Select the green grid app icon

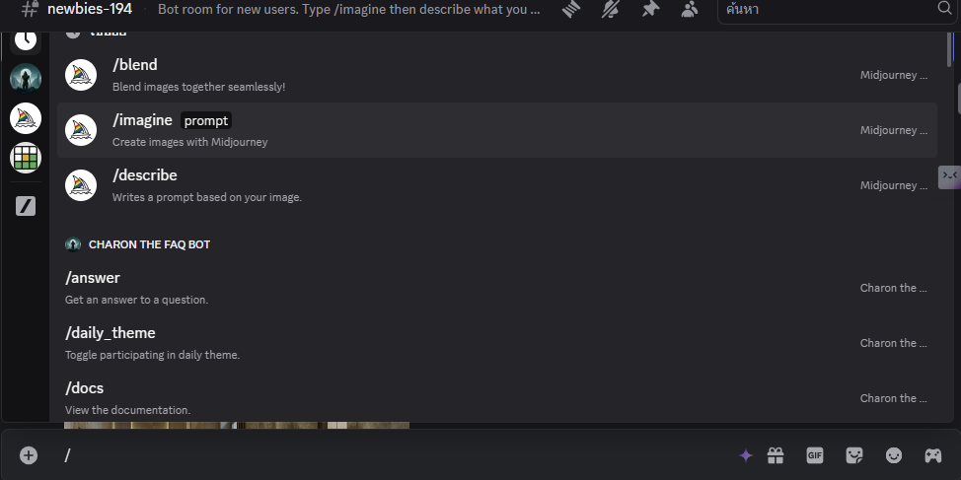(x=26, y=158)
